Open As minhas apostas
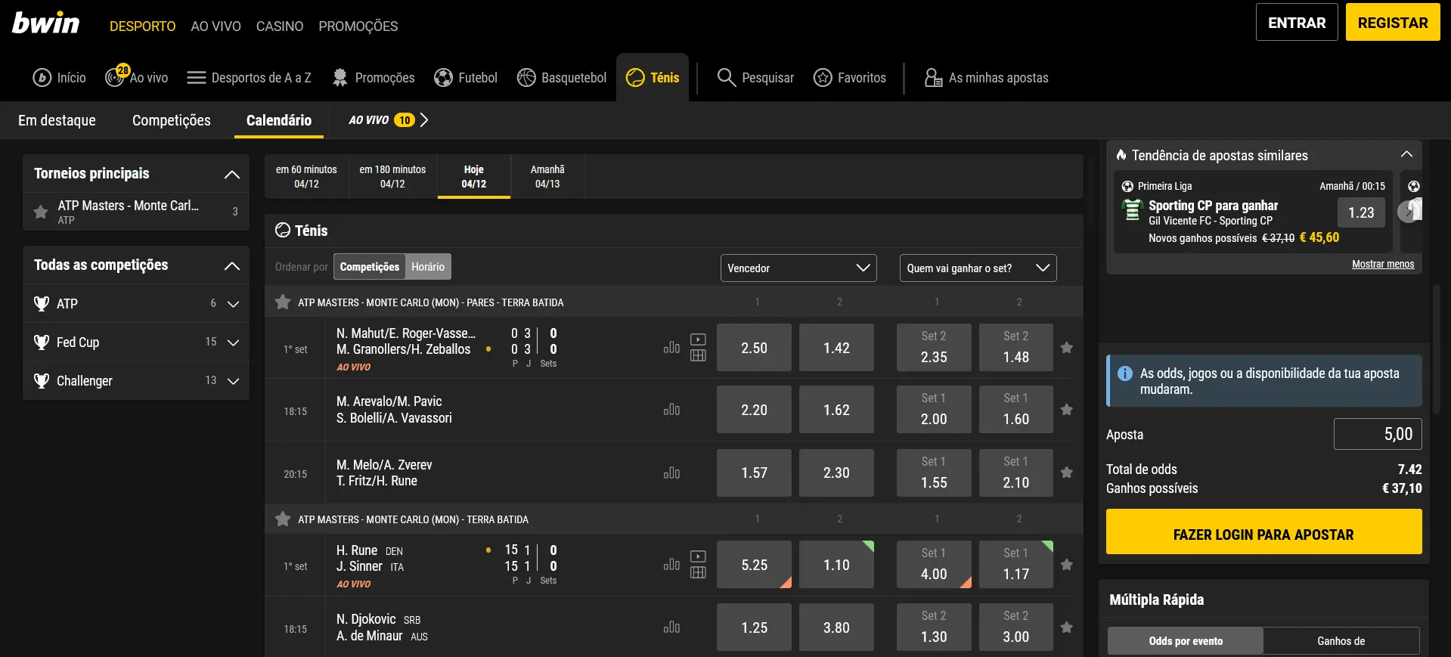1451x657 pixels. coord(987,78)
